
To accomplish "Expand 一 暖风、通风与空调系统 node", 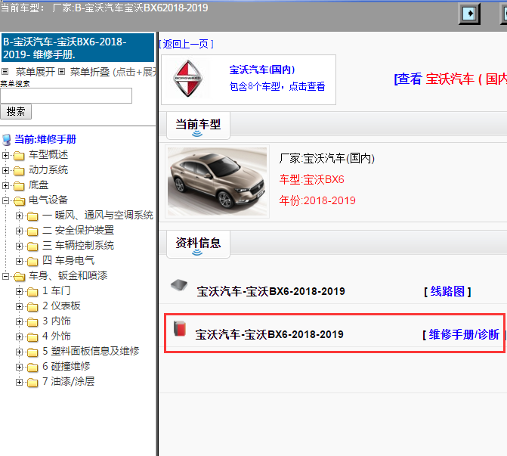I will coord(19,216).
